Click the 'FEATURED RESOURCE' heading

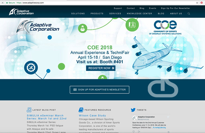[98, 110]
